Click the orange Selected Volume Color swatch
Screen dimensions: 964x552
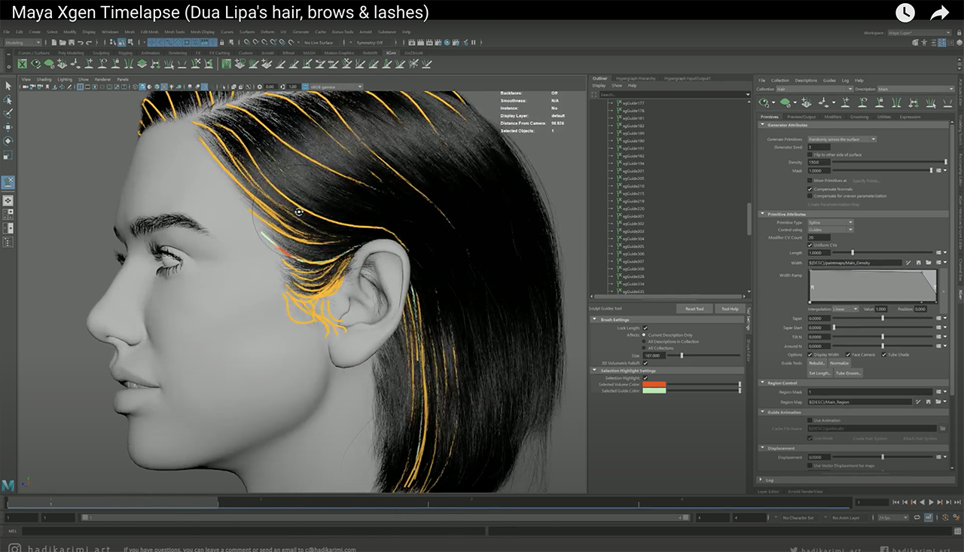[654, 384]
